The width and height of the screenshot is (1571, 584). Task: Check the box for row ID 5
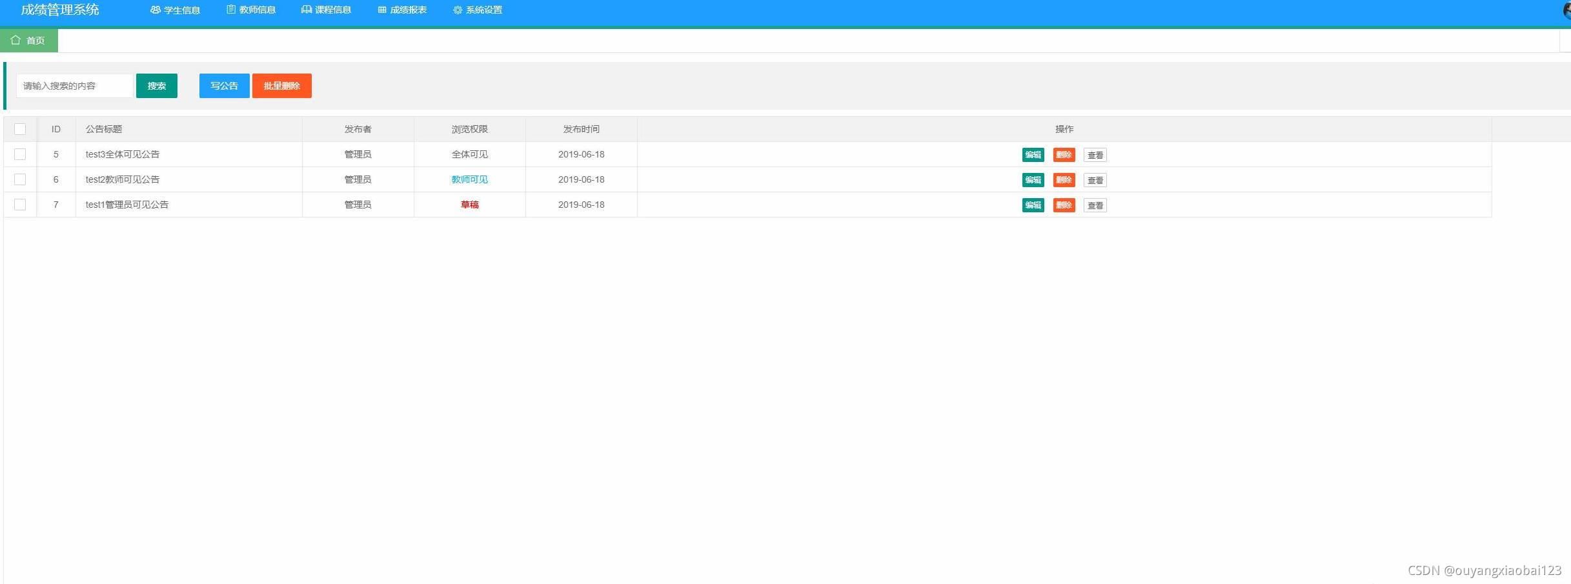20,154
